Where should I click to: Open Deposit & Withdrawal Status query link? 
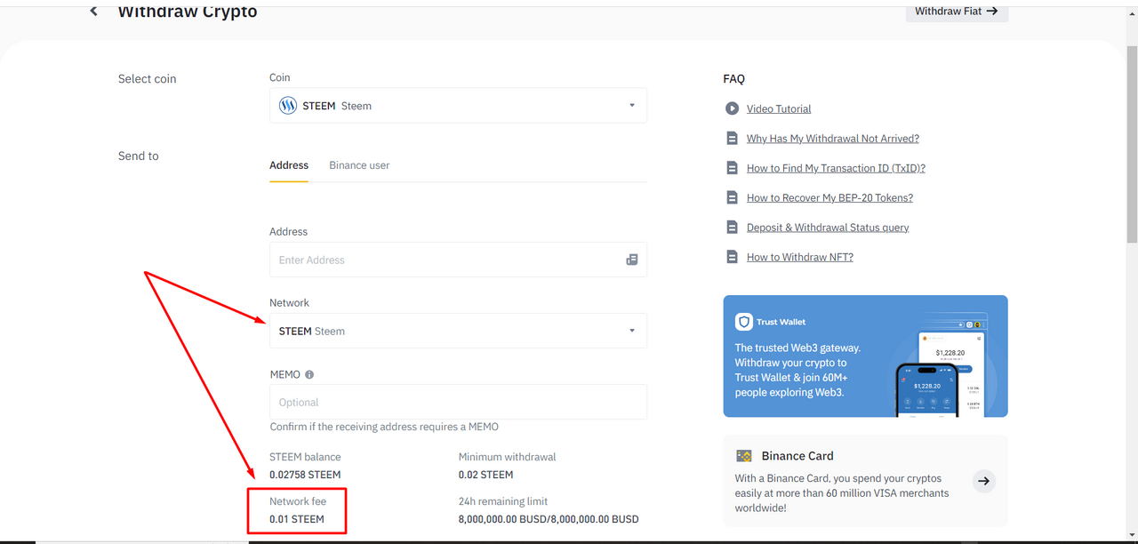(x=828, y=228)
